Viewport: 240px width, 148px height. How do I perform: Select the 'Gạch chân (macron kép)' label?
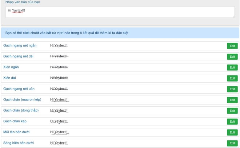pos(22,100)
